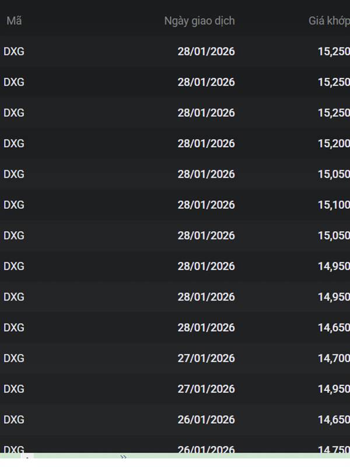Click the 27/01/2026 date beside price 14,700
The width and height of the screenshot is (350, 467).
point(206,358)
